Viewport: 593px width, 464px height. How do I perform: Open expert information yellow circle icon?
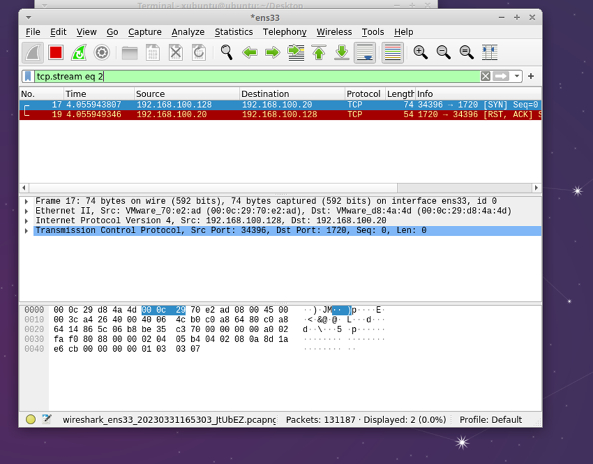pyautogui.click(x=31, y=419)
